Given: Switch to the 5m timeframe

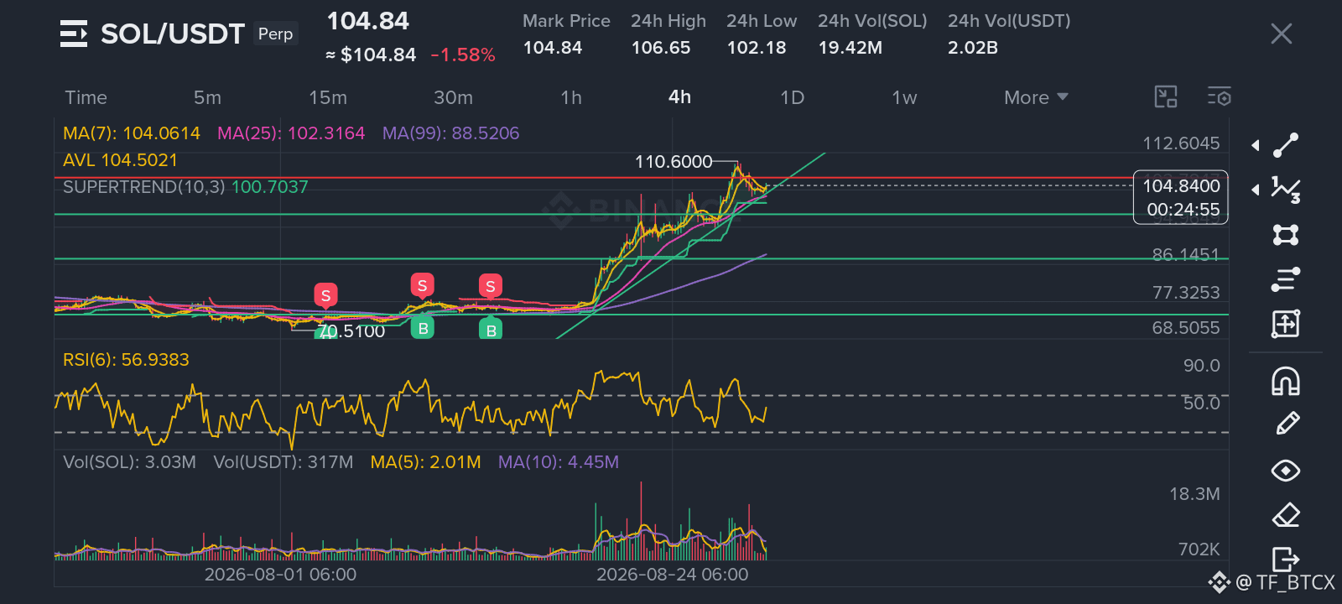Looking at the screenshot, I should (x=207, y=97).
